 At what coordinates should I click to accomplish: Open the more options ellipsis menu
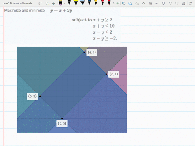[157, 3]
